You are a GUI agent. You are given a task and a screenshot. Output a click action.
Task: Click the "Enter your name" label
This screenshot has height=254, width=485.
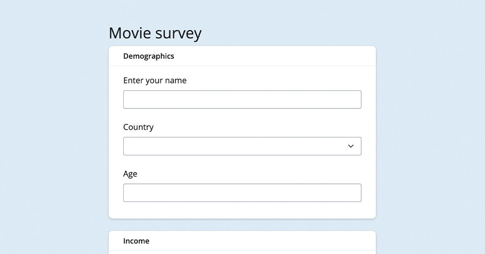pos(155,81)
